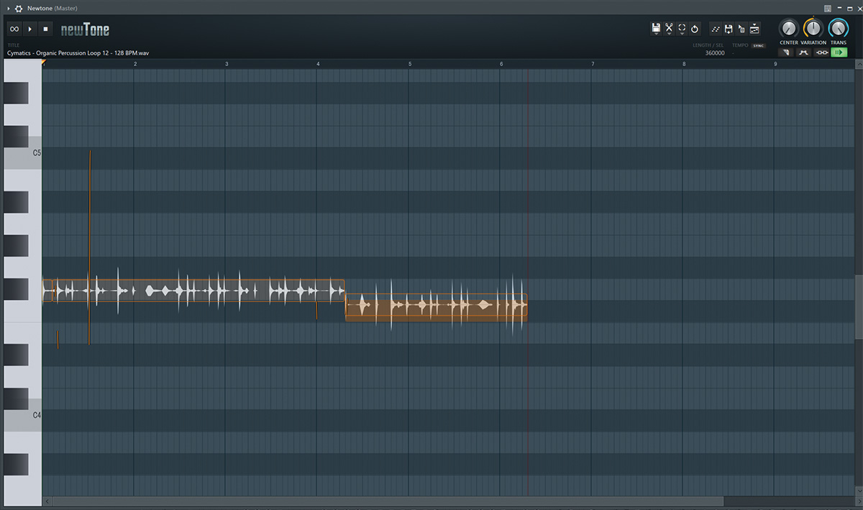This screenshot has width=863, height=510.
Task: Click the CENTER knob
Action: point(789,28)
